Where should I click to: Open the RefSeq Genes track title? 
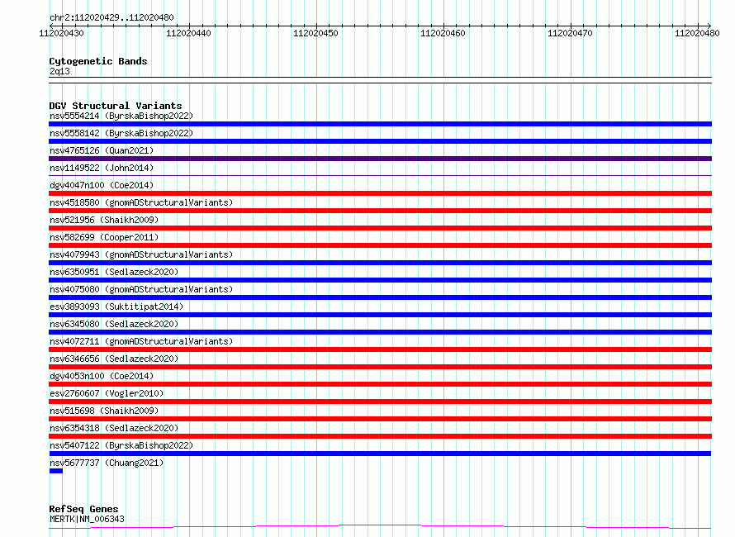tap(83, 509)
